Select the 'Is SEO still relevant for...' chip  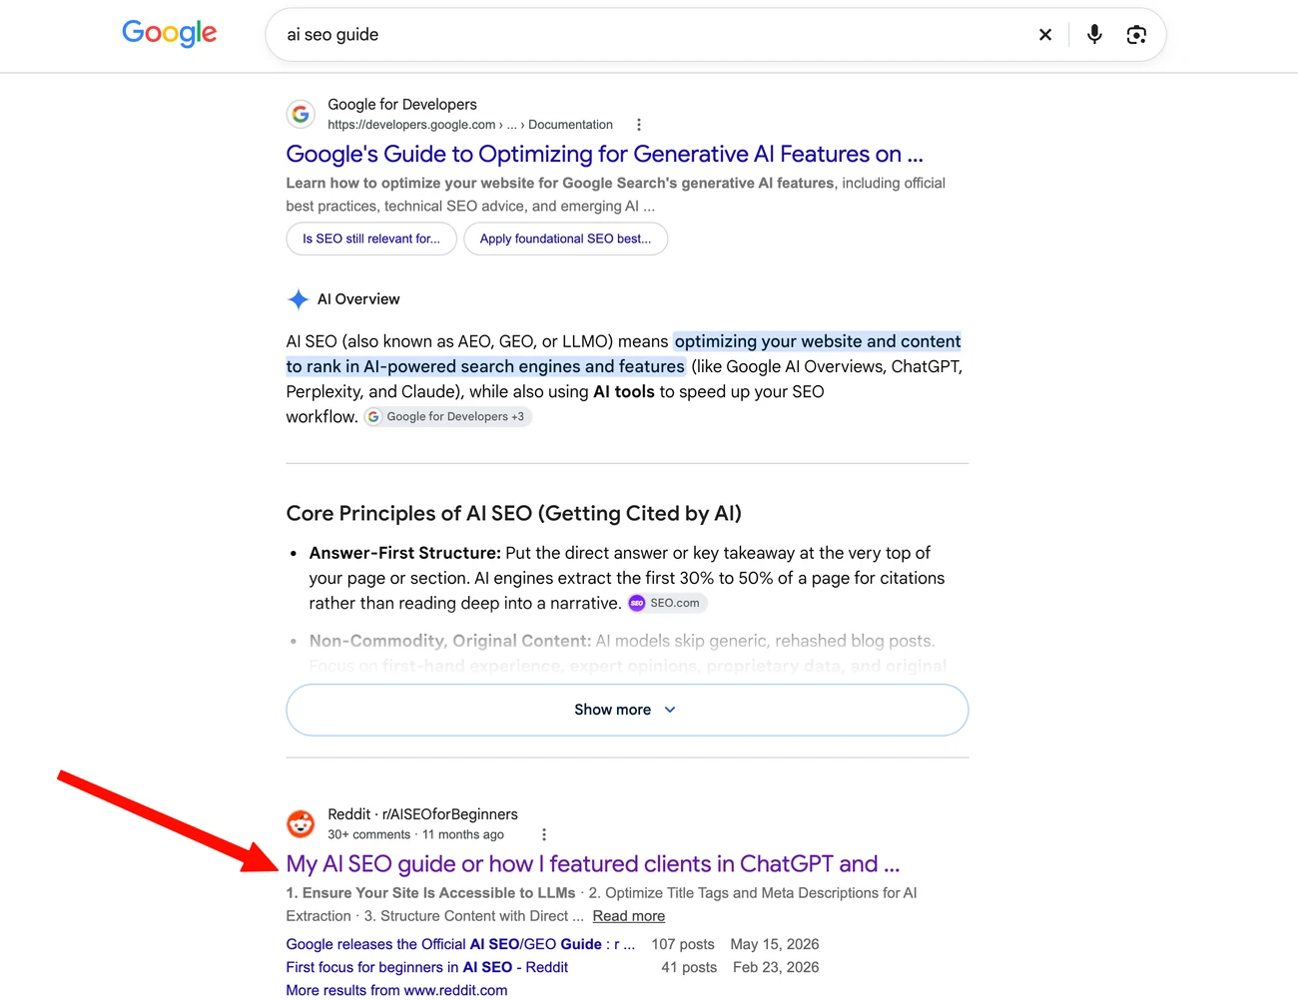tap(371, 239)
